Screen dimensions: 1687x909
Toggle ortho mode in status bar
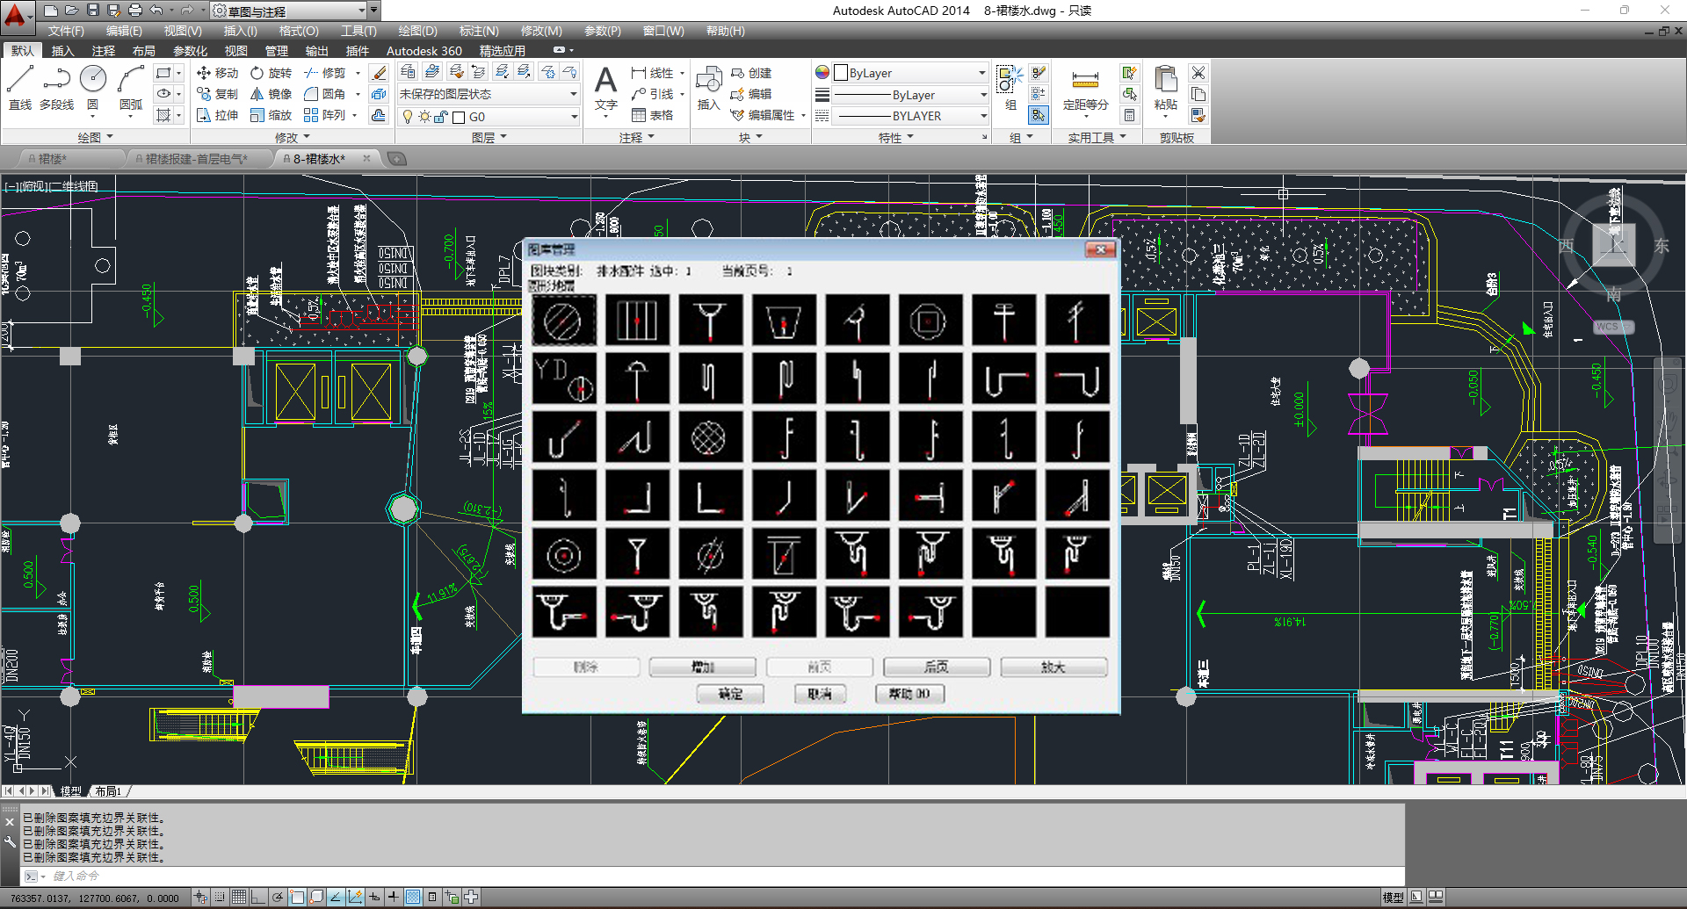[257, 897]
